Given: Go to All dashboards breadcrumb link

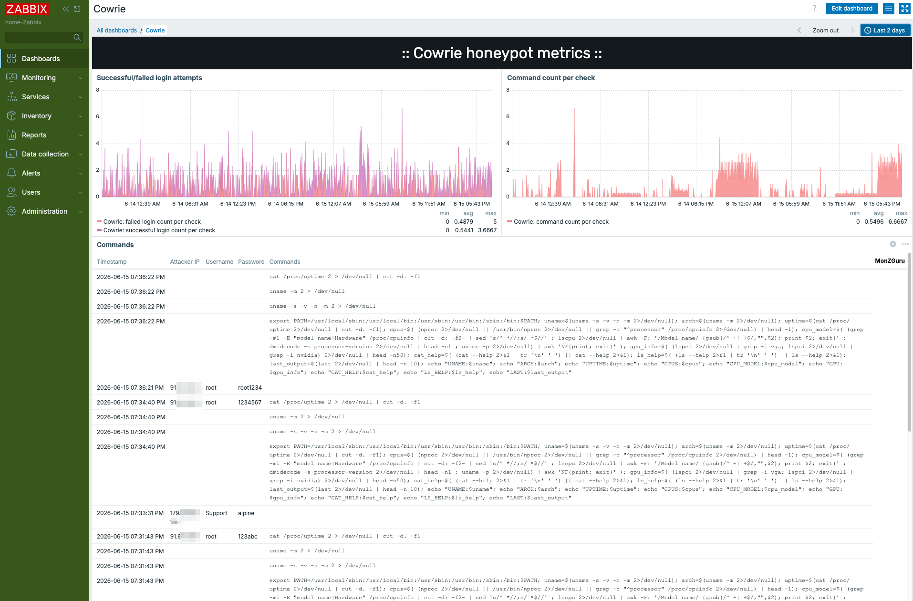Looking at the screenshot, I should (117, 31).
